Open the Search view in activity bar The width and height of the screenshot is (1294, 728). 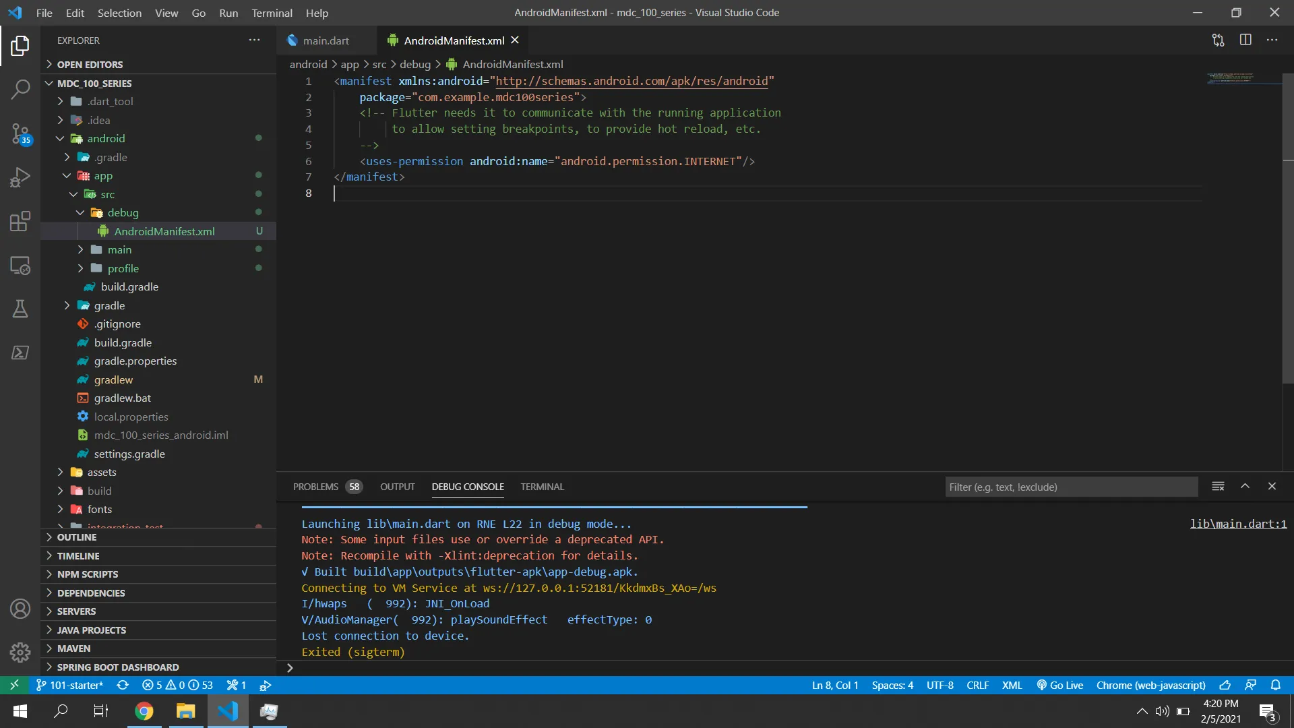click(x=20, y=89)
